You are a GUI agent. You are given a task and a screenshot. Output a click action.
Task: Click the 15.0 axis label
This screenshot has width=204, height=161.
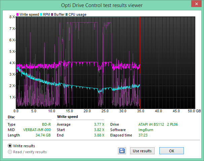(69, 111)
